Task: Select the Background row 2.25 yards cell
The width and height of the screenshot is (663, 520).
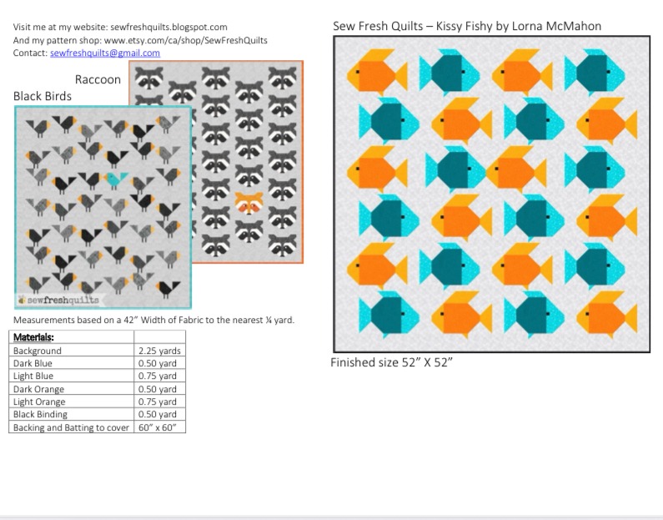Action: click(159, 351)
